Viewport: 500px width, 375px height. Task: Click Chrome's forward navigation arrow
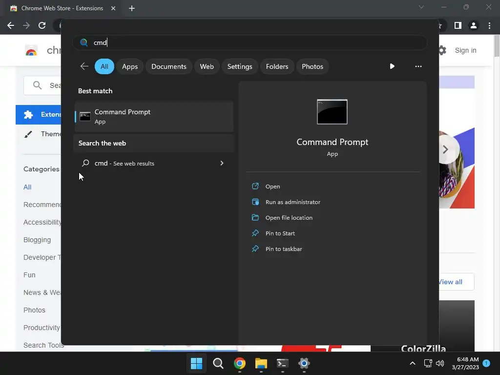(x=26, y=25)
